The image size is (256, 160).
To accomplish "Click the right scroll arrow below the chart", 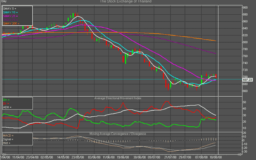I will coord(240,154).
